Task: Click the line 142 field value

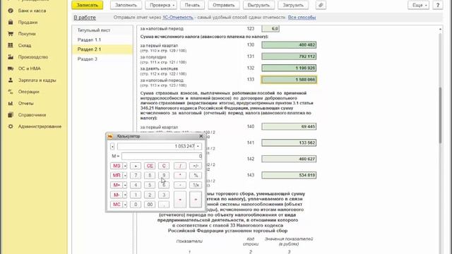Action: (289, 159)
